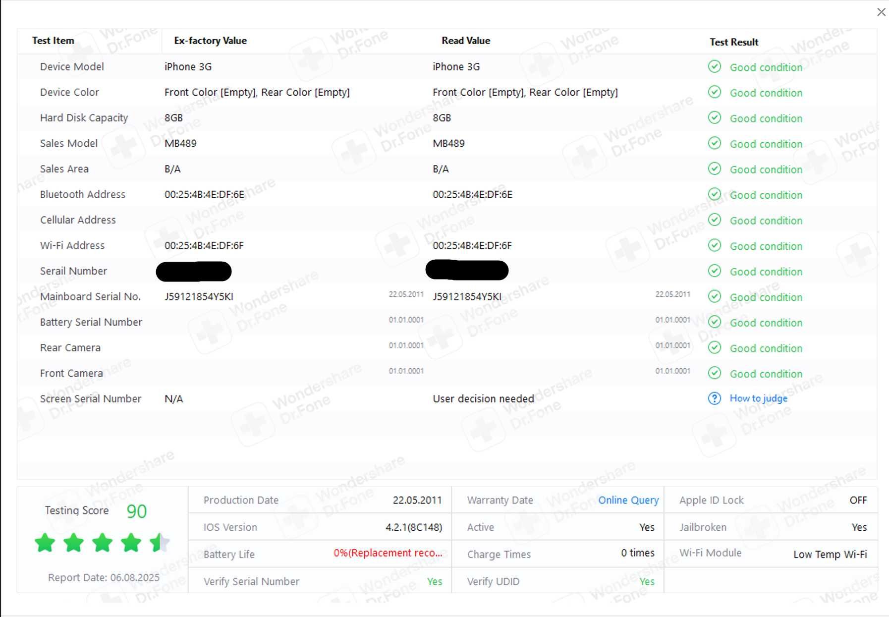Select the Device Model row label
The height and width of the screenshot is (617, 889).
tap(72, 66)
